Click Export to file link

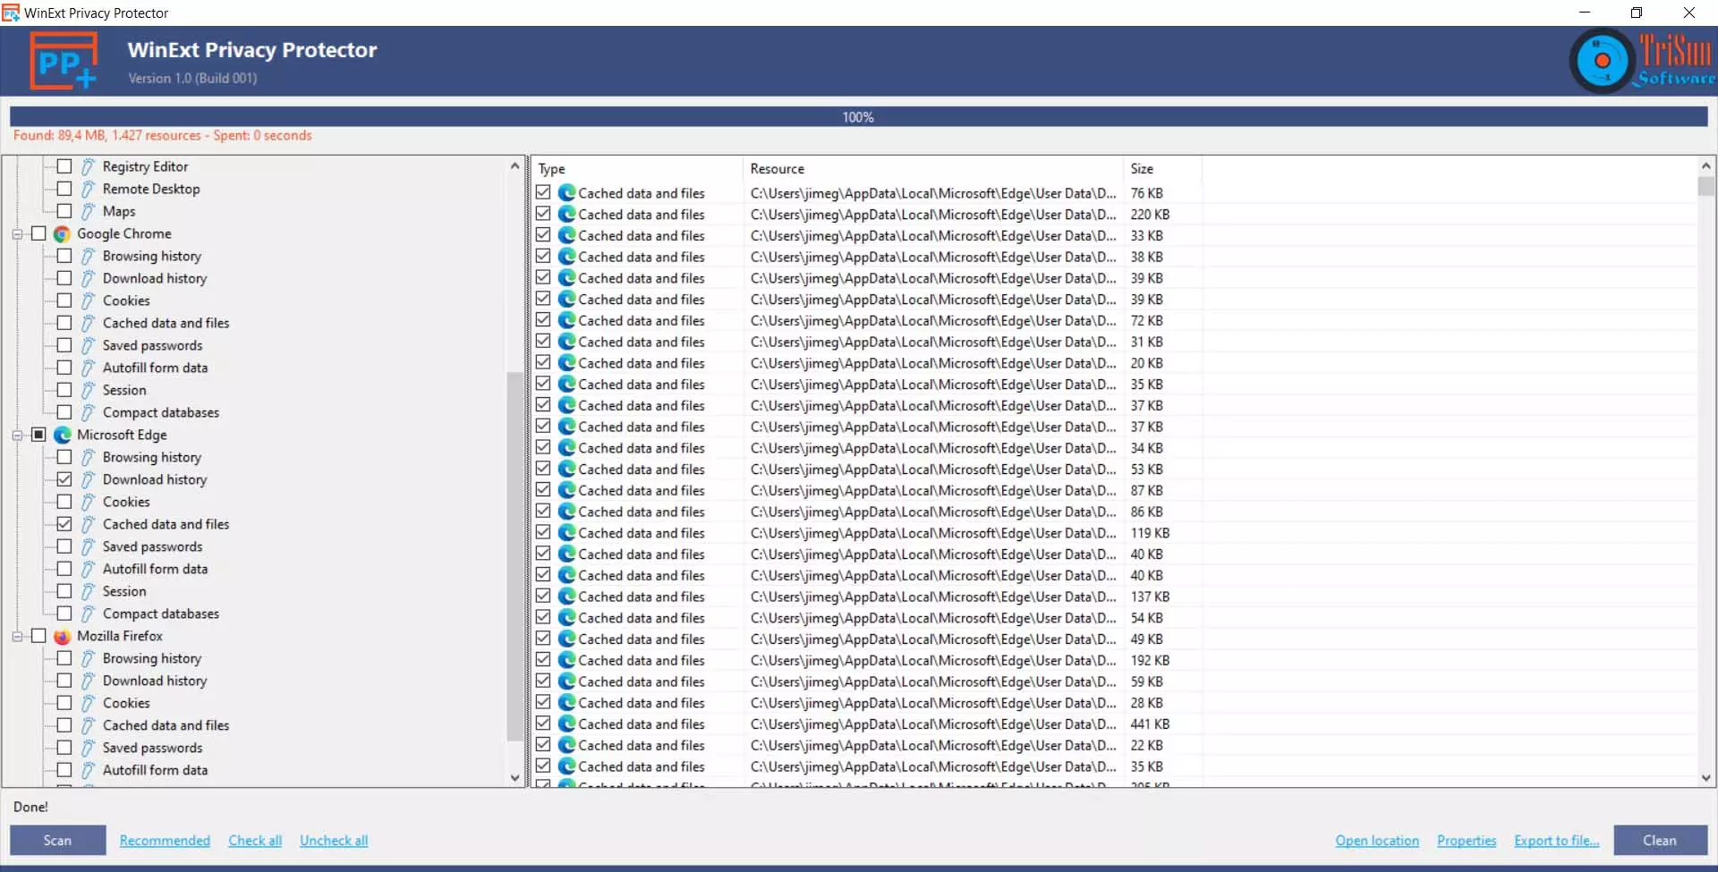point(1557,841)
